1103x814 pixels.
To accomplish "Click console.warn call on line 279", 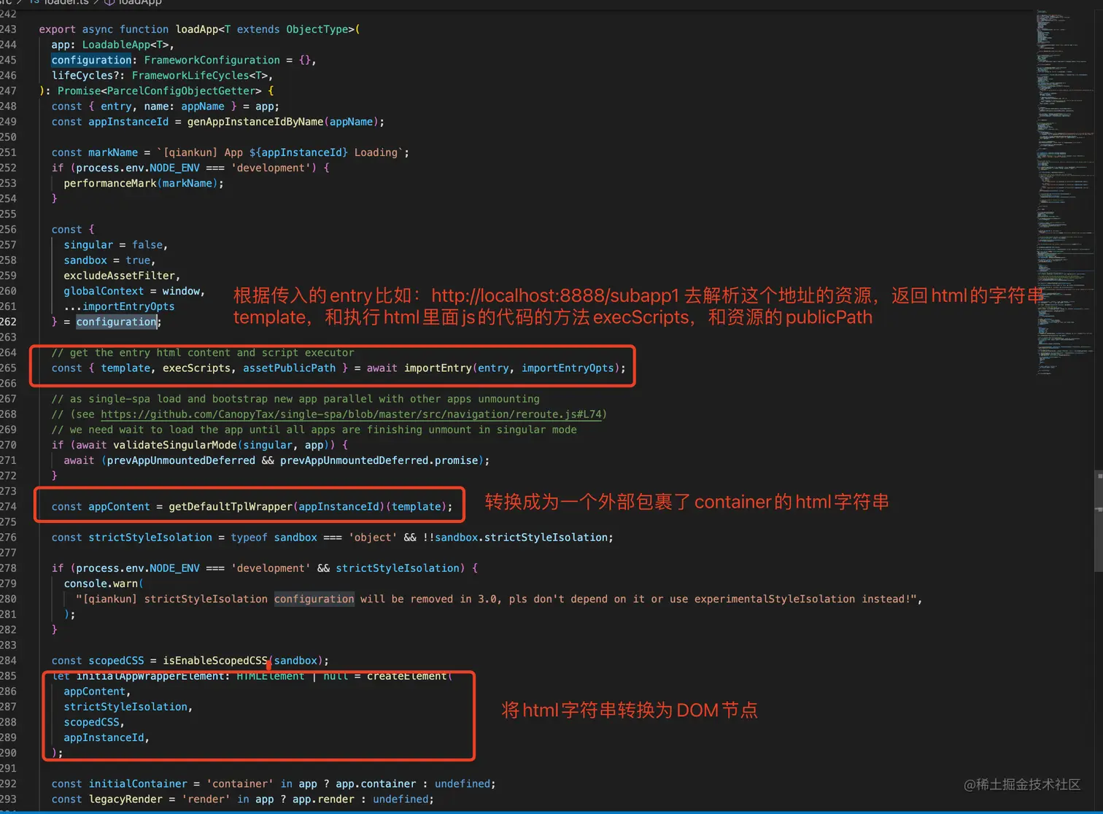I will click(101, 584).
